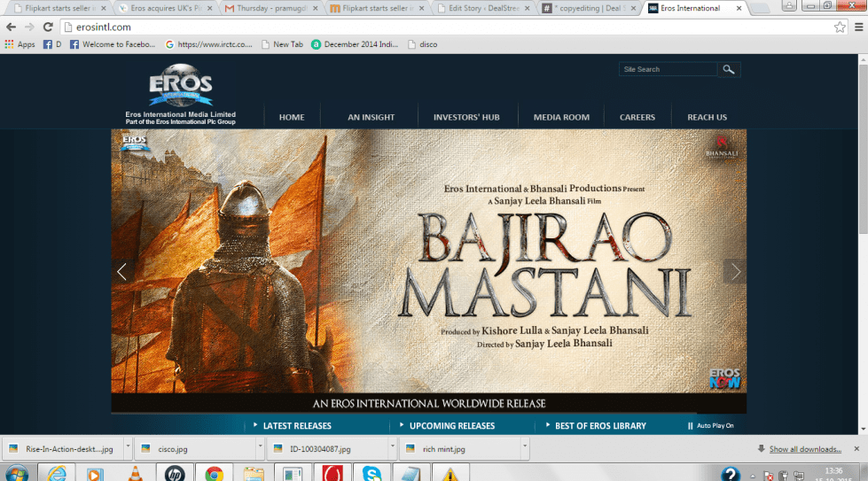Close the downloads bar
The height and width of the screenshot is (481, 868).
[857, 449]
